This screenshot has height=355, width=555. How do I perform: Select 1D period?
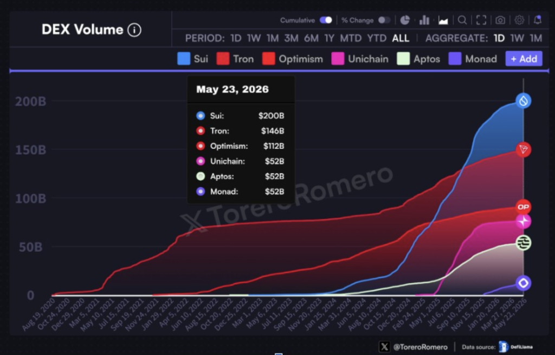pos(236,38)
